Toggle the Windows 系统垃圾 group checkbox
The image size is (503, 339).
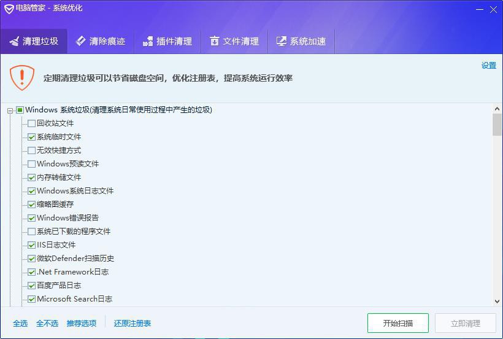(20, 110)
